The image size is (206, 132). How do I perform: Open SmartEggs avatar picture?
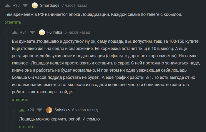35,5
